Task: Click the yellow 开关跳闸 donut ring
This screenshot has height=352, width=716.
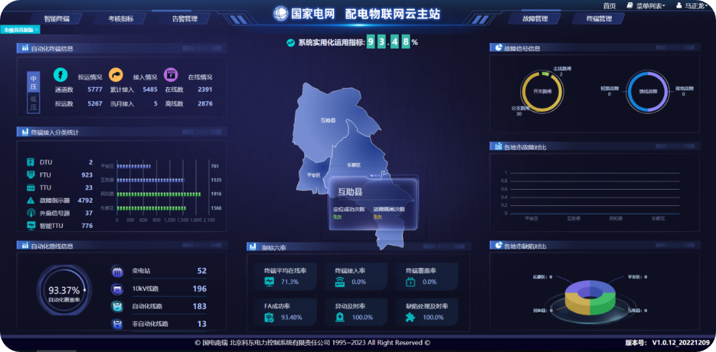Action: pyautogui.click(x=542, y=91)
